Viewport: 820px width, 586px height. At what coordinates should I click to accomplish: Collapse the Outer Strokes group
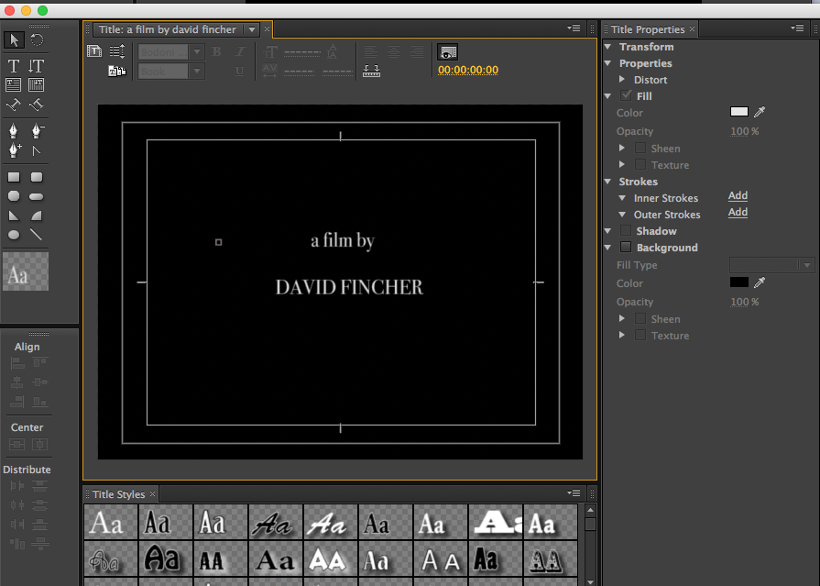(622, 215)
